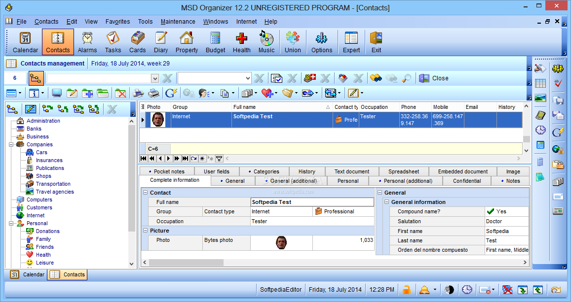Go to next record in navigator
Viewport: 571px width, 302px height.
click(169, 159)
